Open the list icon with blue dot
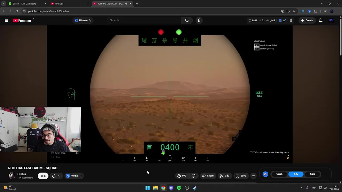342x192 pixels. point(285,21)
